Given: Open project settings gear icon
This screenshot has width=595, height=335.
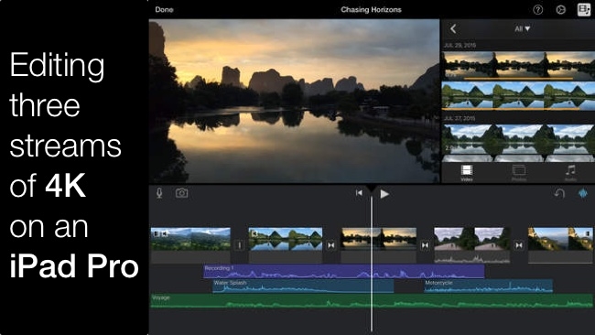Looking at the screenshot, I should (560, 10).
